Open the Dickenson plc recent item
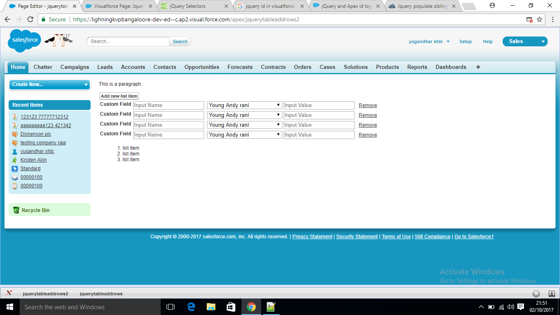The height and width of the screenshot is (315, 560). (36, 134)
